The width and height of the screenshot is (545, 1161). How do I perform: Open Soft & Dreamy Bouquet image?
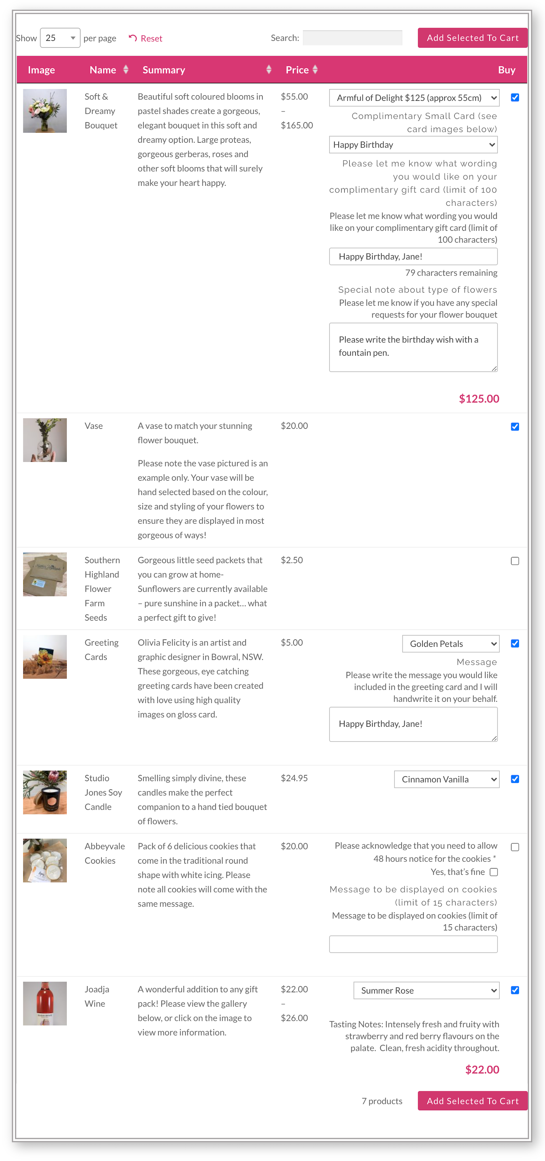coord(45,111)
